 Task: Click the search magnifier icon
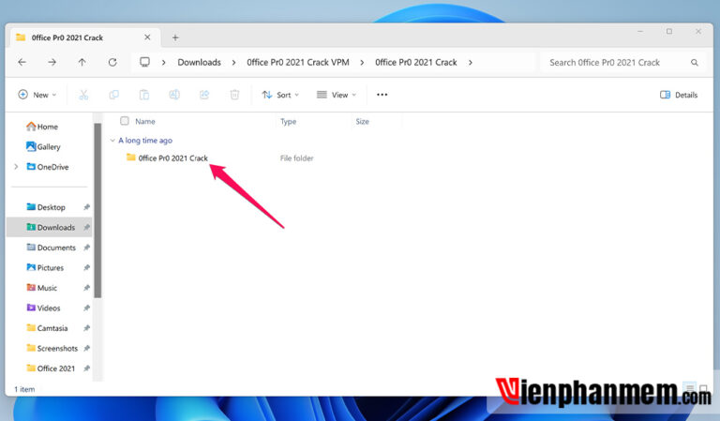coord(695,63)
